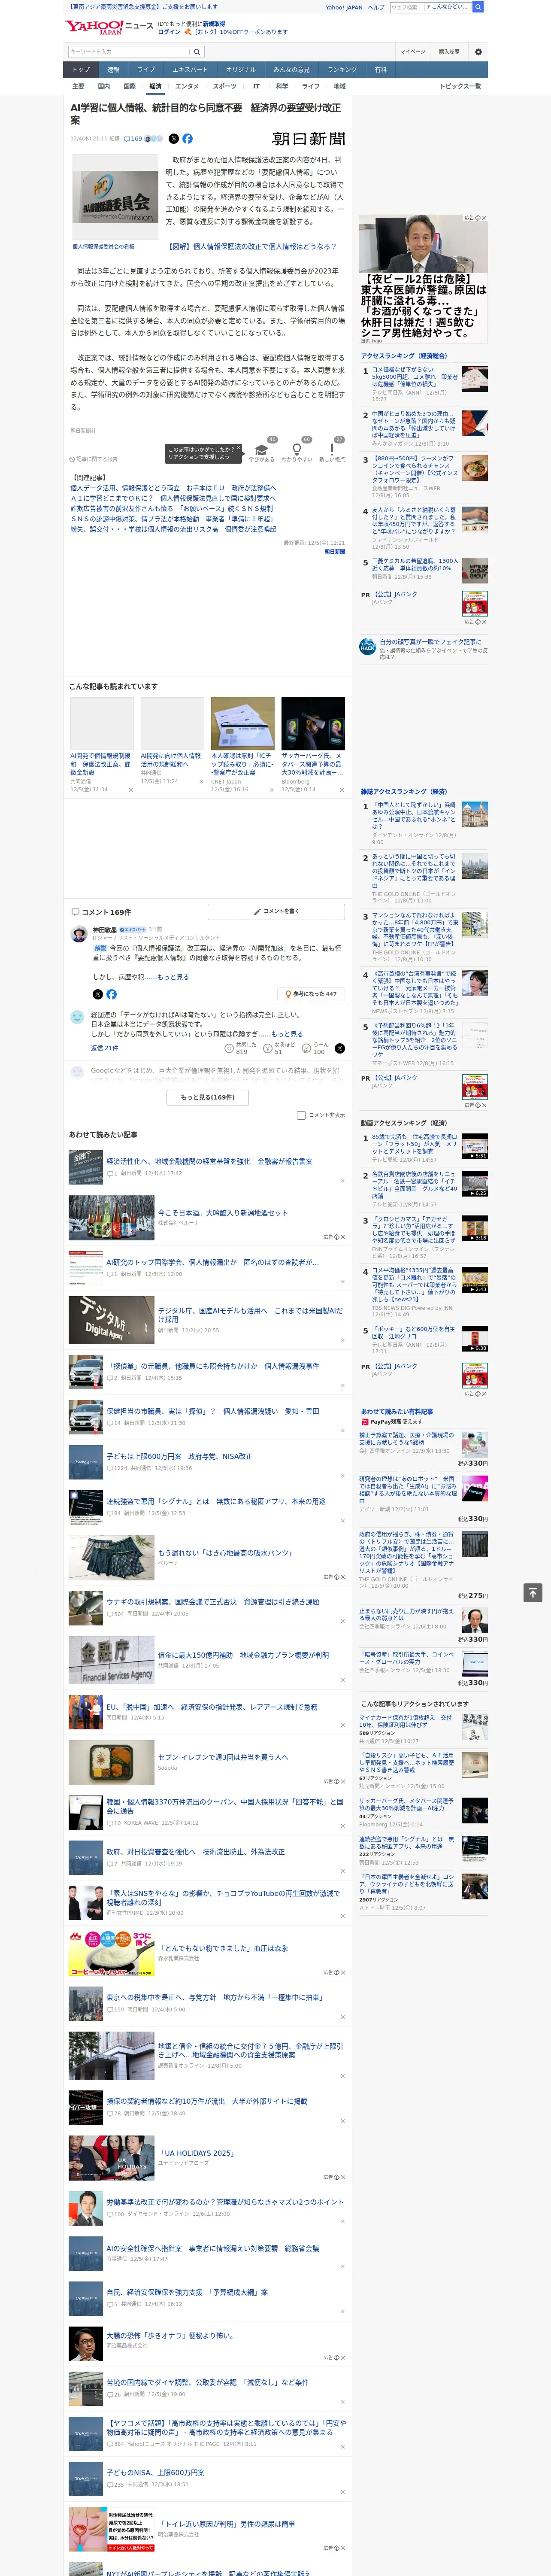551x2576 pixels.
Task: Open the エンタメ category tab
Action: pos(187,86)
